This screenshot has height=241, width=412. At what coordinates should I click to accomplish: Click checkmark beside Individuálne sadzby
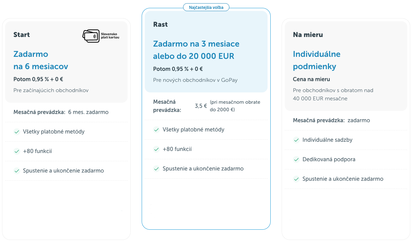(x=296, y=140)
